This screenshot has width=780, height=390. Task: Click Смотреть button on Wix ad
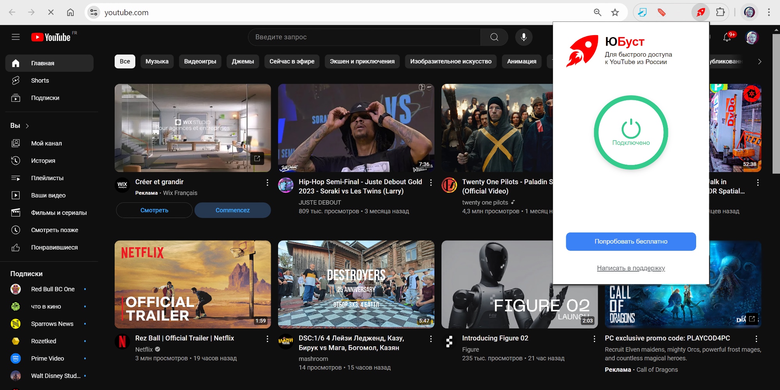154,210
